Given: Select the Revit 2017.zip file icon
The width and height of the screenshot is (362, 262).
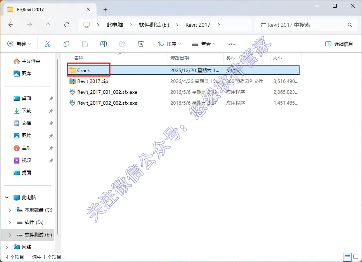Looking at the screenshot, I should point(73,81).
